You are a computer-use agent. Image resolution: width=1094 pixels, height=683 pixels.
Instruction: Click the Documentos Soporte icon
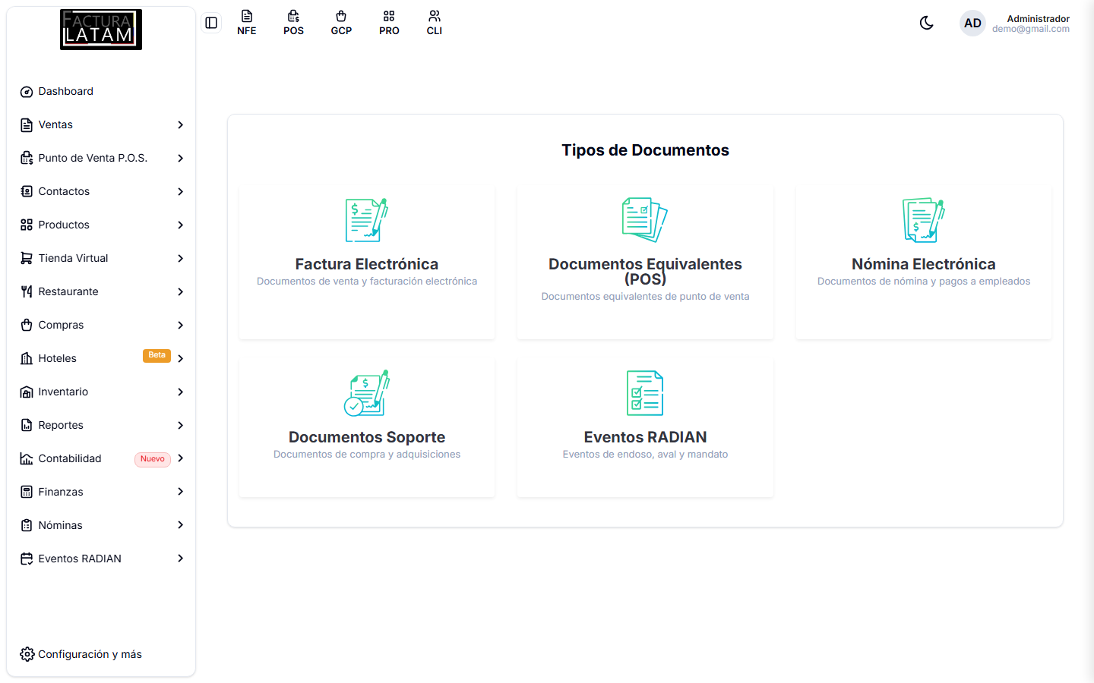pos(367,393)
